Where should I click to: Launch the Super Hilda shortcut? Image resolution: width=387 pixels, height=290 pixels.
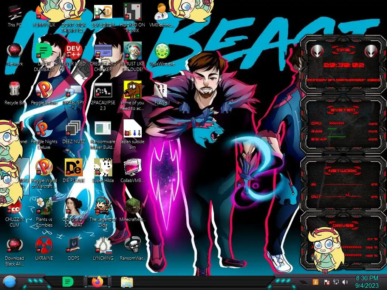[103, 171]
